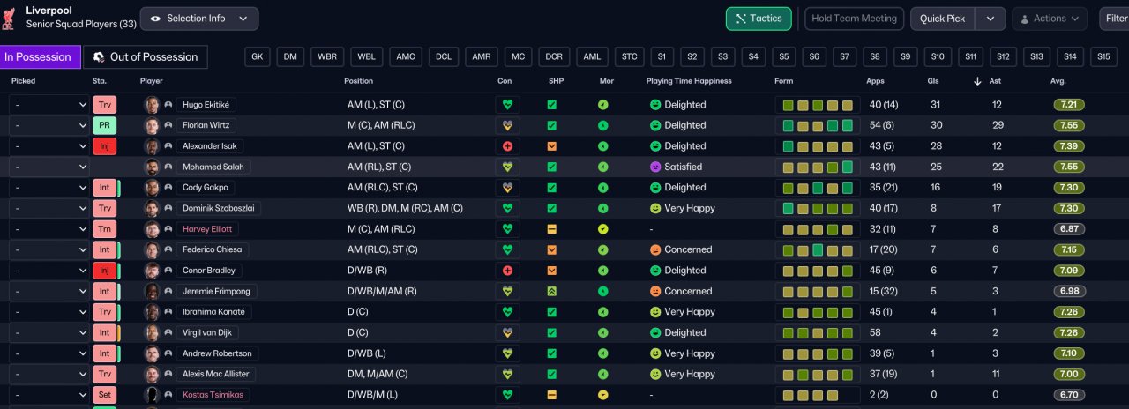Toggle the GK position slot
Screen dimensions: 1129x409
pyautogui.click(x=257, y=56)
